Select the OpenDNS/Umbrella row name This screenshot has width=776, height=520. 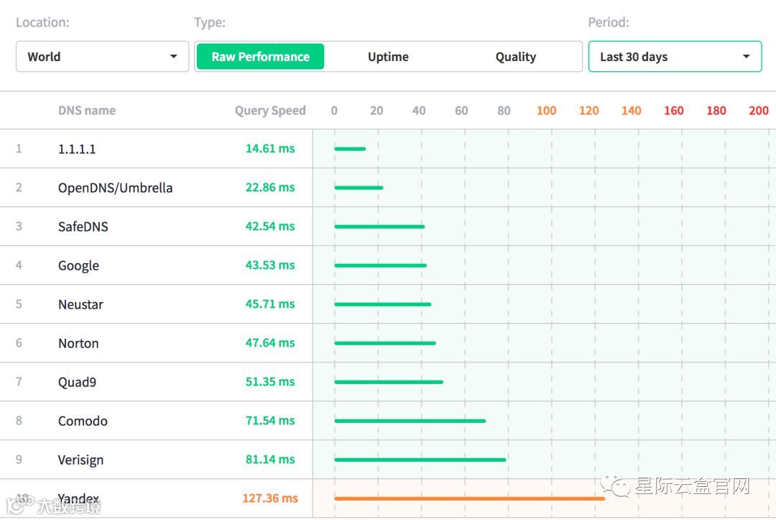pos(115,188)
